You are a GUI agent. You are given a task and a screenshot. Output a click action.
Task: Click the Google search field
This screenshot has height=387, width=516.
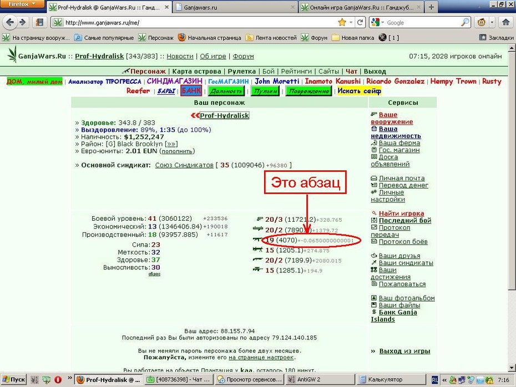click(423, 22)
